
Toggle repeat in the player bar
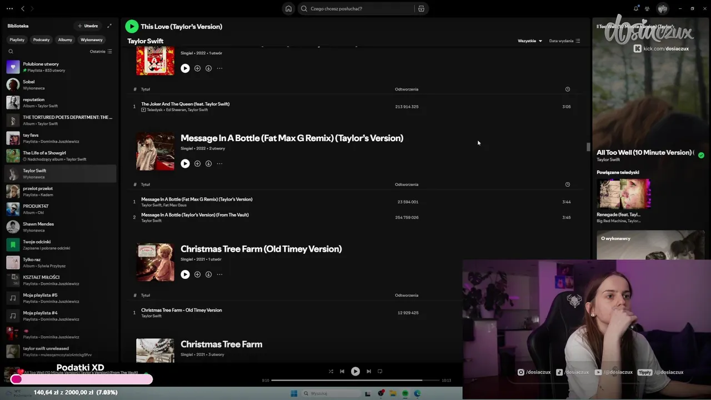pyautogui.click(x=380, y=371)
